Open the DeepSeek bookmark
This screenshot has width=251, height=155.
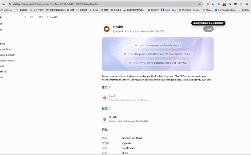189,10
